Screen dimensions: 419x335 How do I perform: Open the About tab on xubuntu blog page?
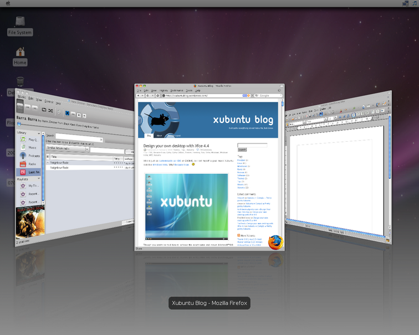pyautogui.click(x=159, y=136)
